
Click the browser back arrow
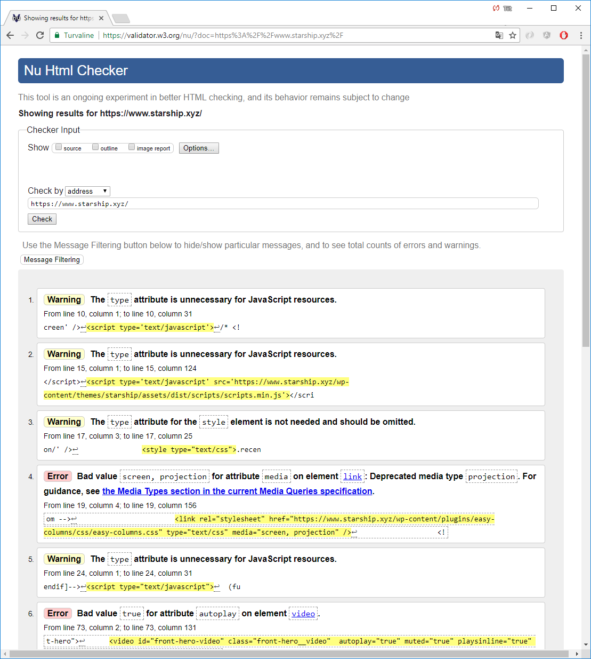point(10,35)
